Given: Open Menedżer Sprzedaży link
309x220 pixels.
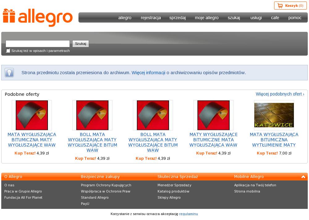Looking at the screenshot, I should click(174, 185).
